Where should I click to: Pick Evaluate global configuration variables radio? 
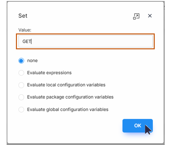point(21,110)
